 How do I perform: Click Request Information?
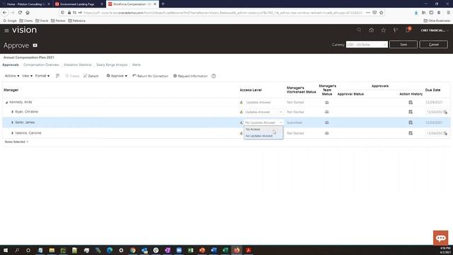point(190,76)
